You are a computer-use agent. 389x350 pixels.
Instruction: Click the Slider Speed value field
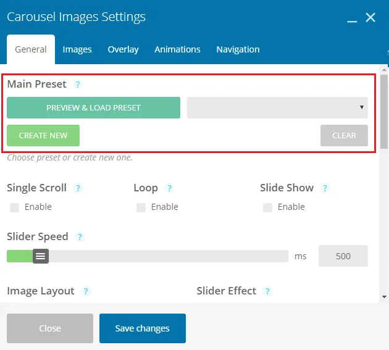[x=343, y=256]
